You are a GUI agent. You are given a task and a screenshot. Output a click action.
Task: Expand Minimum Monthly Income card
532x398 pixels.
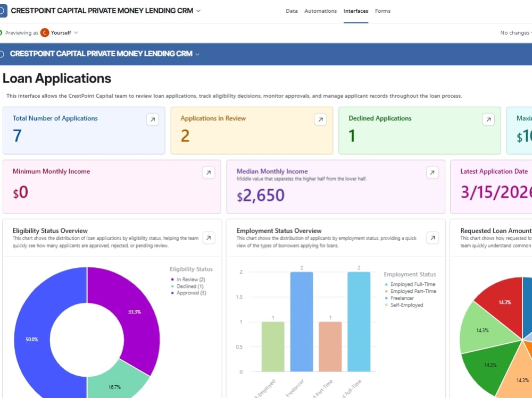209,173
